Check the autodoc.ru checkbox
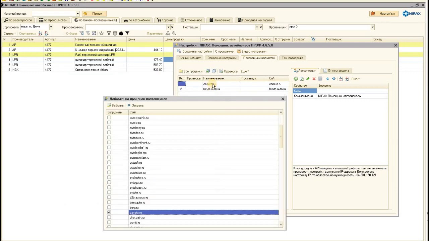Image resolution: width=429 pixels, height=241 pixels. [109, 133]
